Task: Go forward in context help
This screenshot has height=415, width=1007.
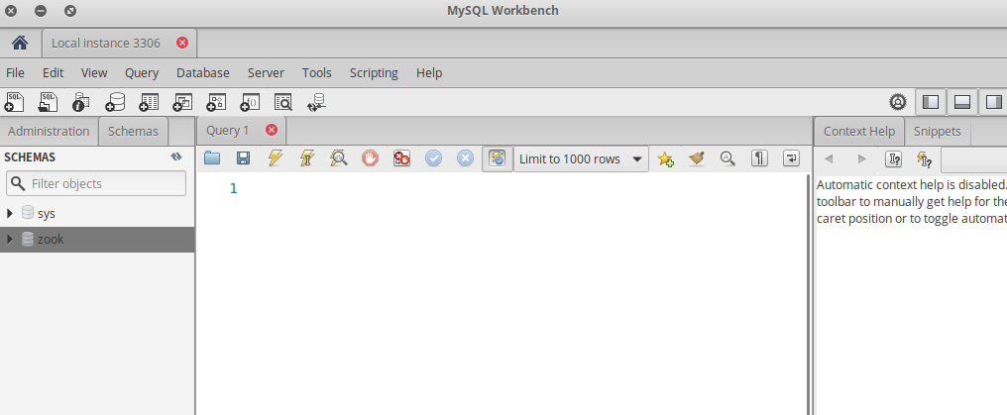Action: click(862, 158)
